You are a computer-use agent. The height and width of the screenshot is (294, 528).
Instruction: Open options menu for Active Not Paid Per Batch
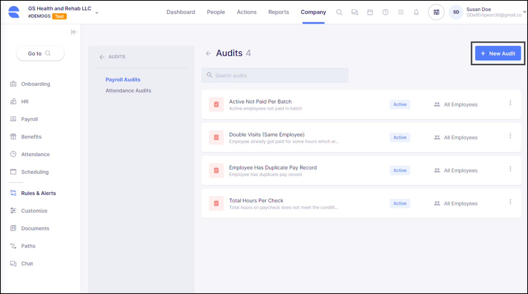pyautogui.click(x=510, y=103)
